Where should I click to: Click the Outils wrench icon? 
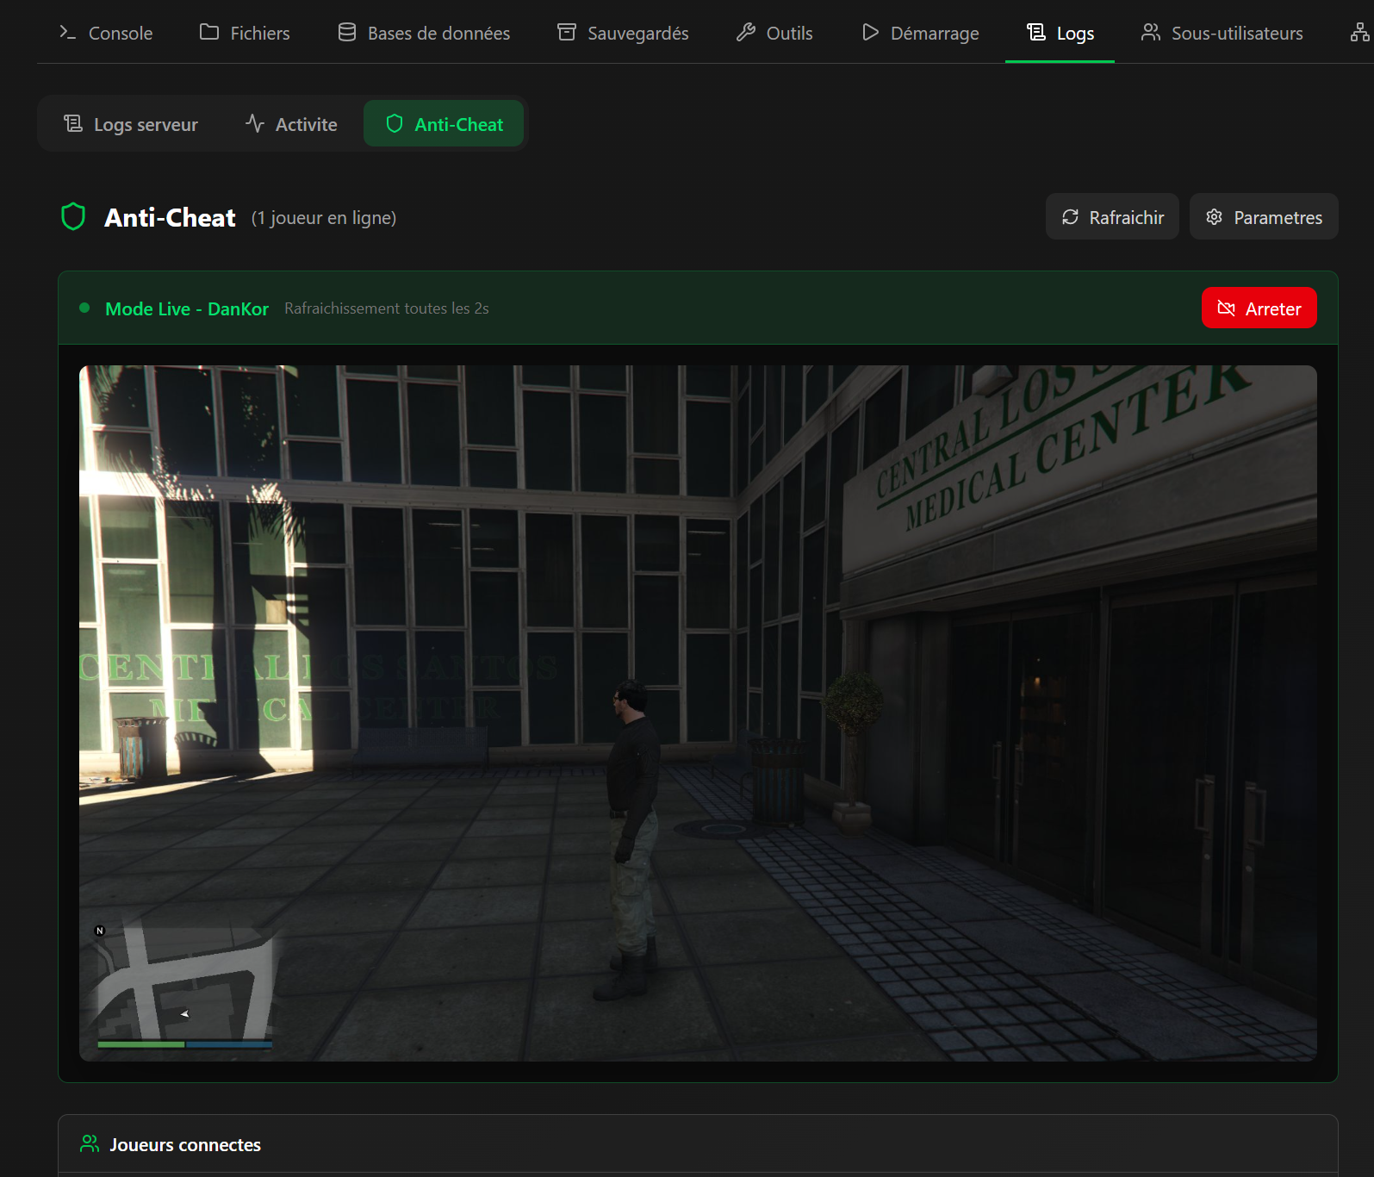tap(746, 32)
